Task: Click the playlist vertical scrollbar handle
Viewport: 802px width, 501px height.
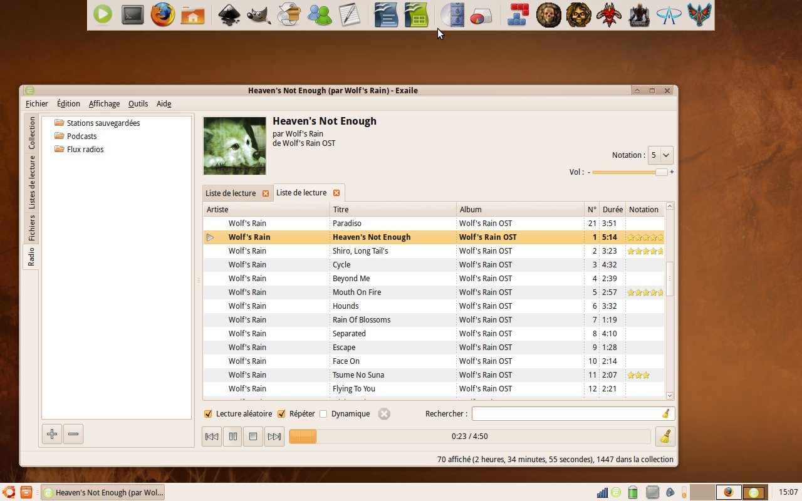Action: 670,279
